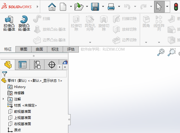The height and width of the screenshot is (133, 180).
Task: Expand the 注解 annotations node arrow
Action: [x=3, y=99]
